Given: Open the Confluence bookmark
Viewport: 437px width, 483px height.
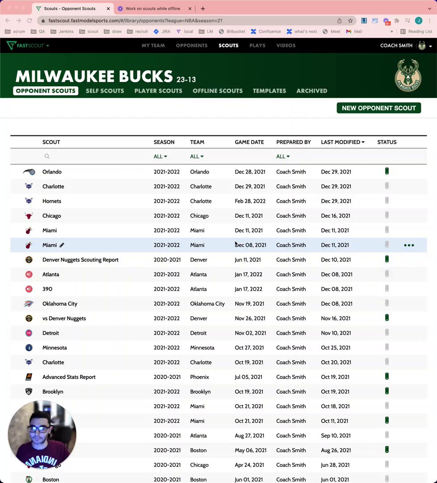Looking at the screenshot, I should coord(266,31).
